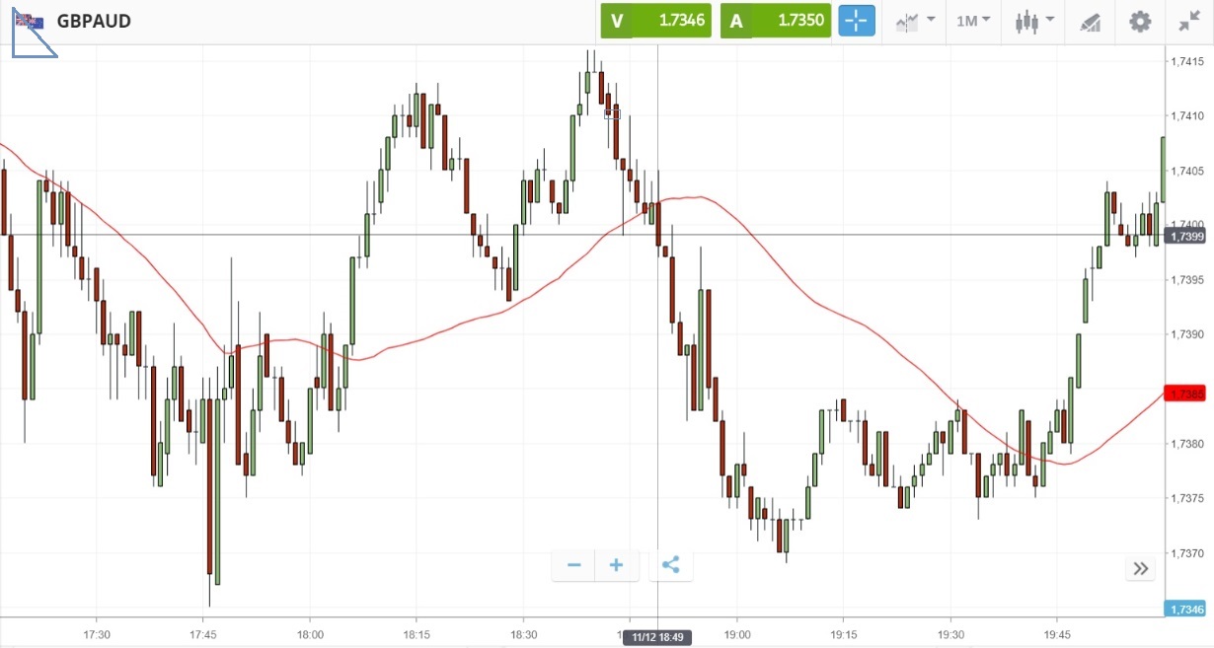Viewport: 1214px width, 648px height.
Task: Click the GBPAUD instrument name
Action: [94, 21]
